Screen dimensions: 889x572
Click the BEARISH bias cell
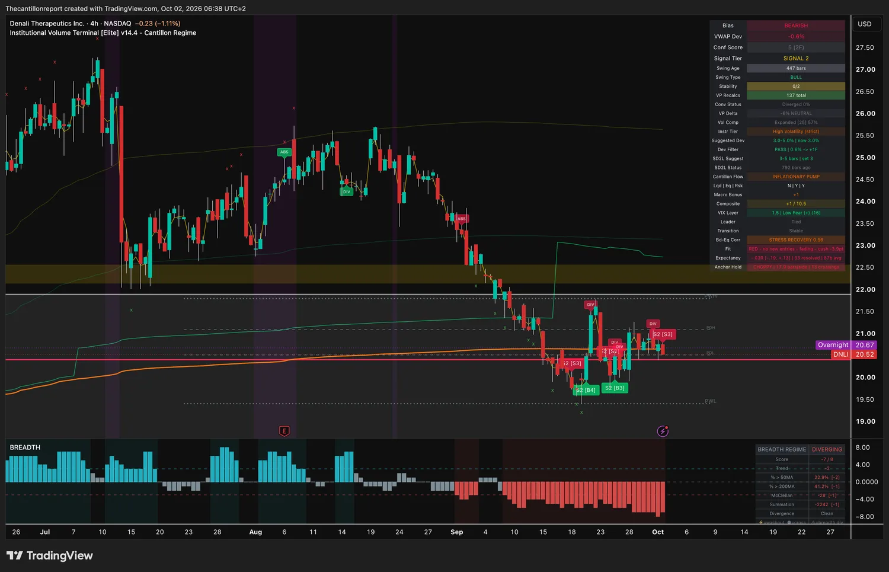(796, 25)
